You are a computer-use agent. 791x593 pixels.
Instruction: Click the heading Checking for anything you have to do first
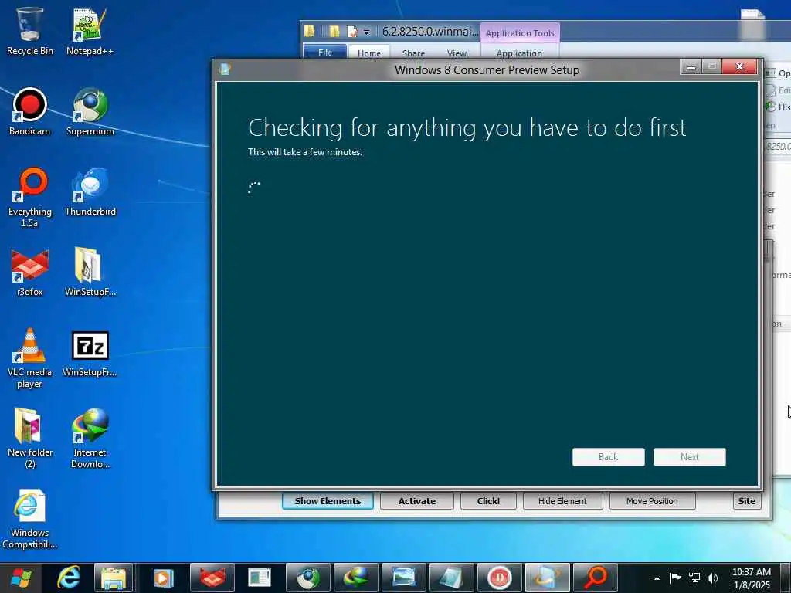pos(467,128)
